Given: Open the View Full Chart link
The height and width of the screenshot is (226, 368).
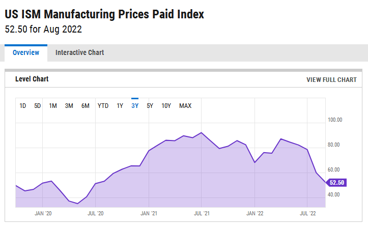Looking at the screenshot, I should [331, 80].
